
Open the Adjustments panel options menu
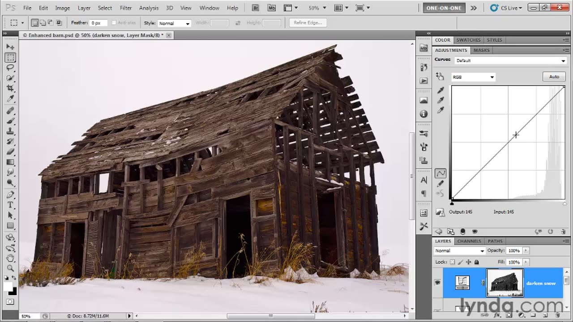(566, 50)
